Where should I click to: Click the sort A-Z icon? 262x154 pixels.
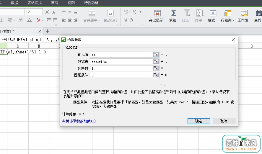[200, 13]
